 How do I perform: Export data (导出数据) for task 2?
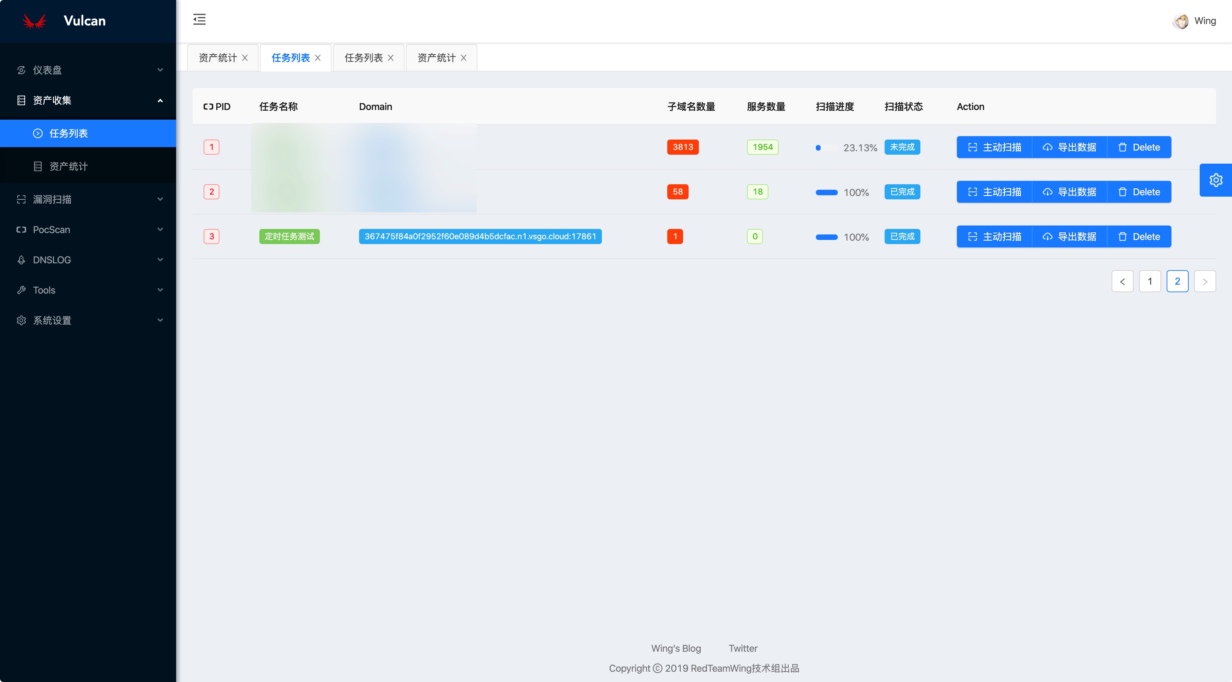1069,192
